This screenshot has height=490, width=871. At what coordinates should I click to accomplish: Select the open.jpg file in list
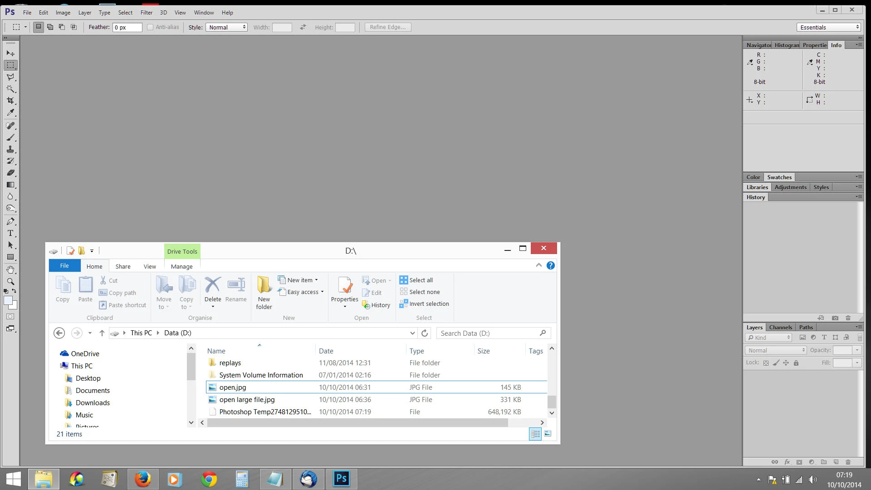pyautogui.click(x=233, y=387)
